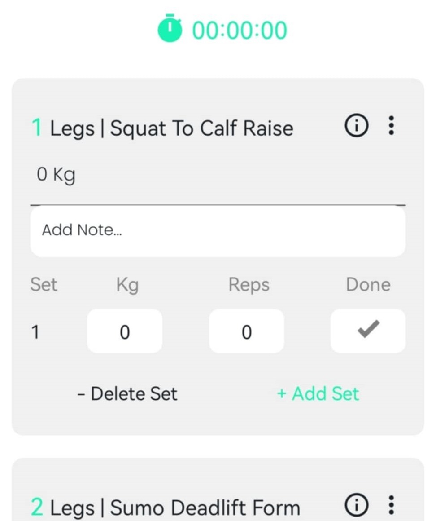436x521 pixels.
Task: Tap the 0 Kg total weight field
Action: [56, 175]
